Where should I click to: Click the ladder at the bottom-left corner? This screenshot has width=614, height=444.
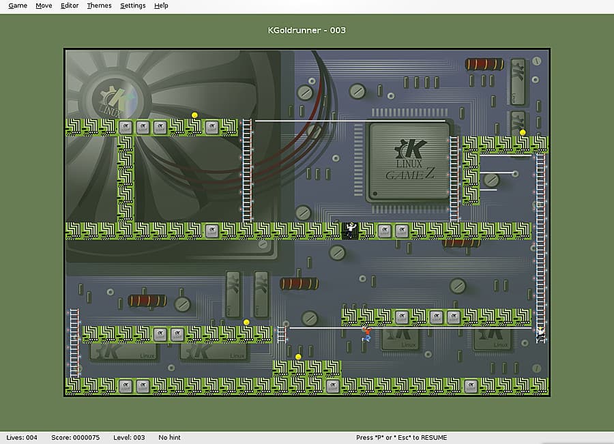74,343
